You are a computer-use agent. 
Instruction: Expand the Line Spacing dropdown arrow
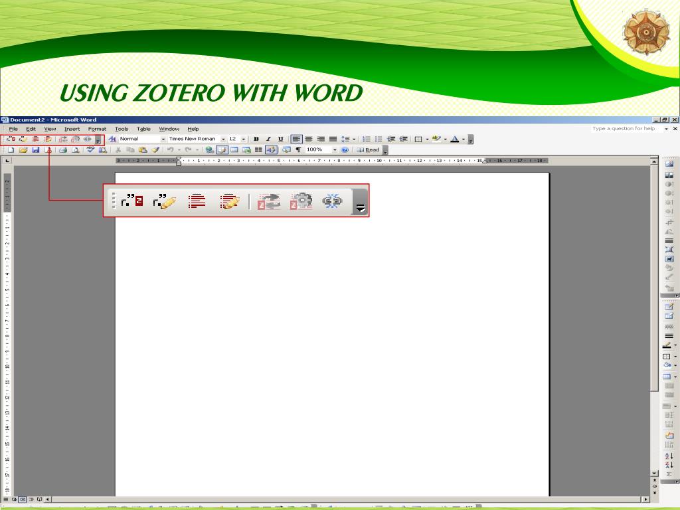354,139
